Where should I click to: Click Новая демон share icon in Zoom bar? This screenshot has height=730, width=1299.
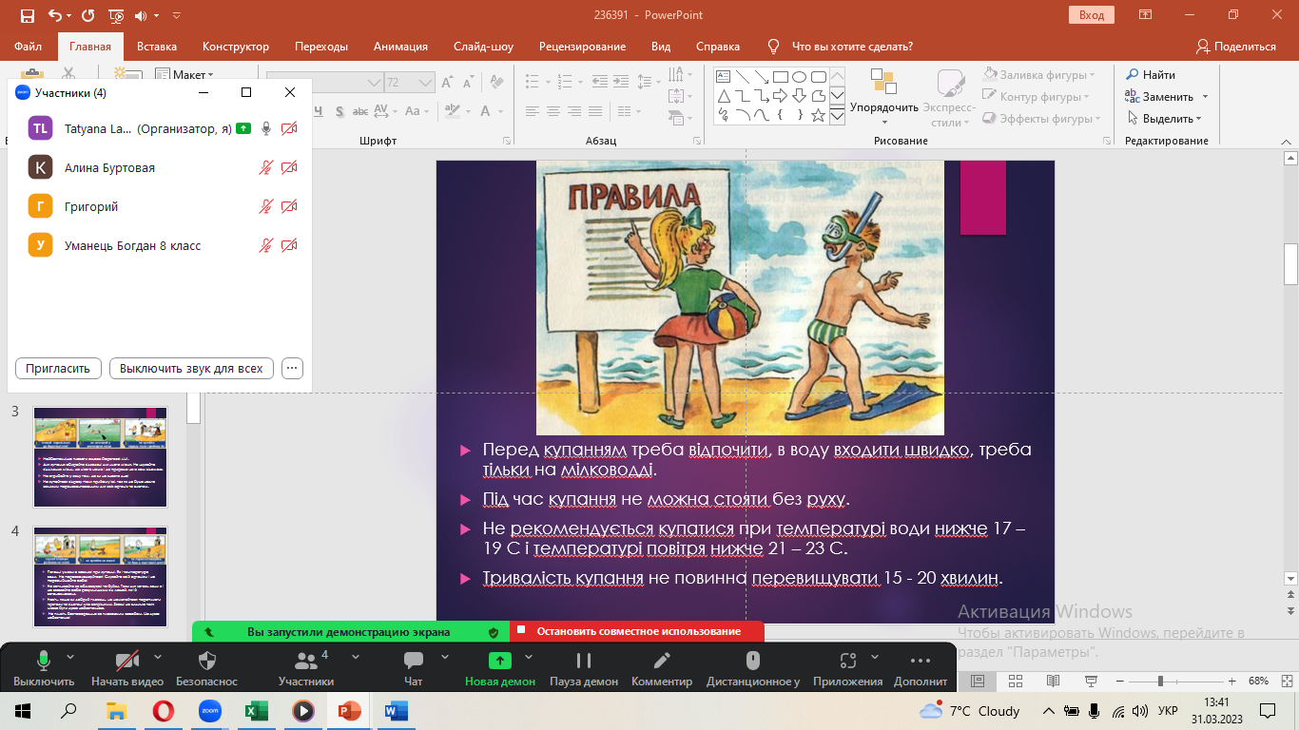[x=500, y=661]
